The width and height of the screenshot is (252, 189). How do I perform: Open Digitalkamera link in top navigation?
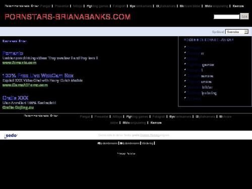pyautogui.click(x=166, y=6)
